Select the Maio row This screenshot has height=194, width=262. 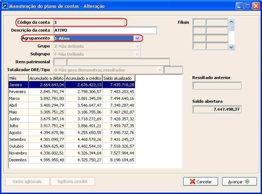pyautogui.click(x=72, y=112)
